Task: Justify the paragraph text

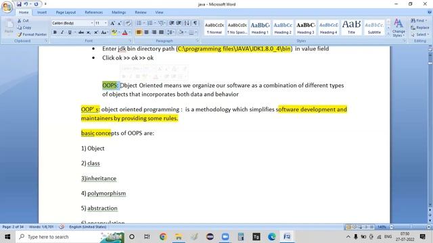Action: (x=161, y=32)
